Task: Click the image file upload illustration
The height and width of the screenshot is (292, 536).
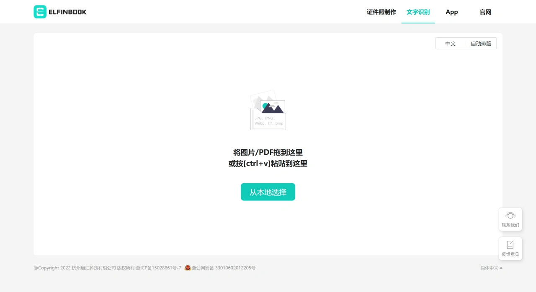Action: 268,110
